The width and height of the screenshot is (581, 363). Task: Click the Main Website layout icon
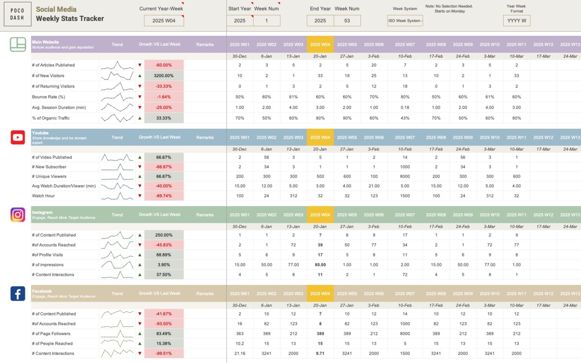[x=18, y=45]
